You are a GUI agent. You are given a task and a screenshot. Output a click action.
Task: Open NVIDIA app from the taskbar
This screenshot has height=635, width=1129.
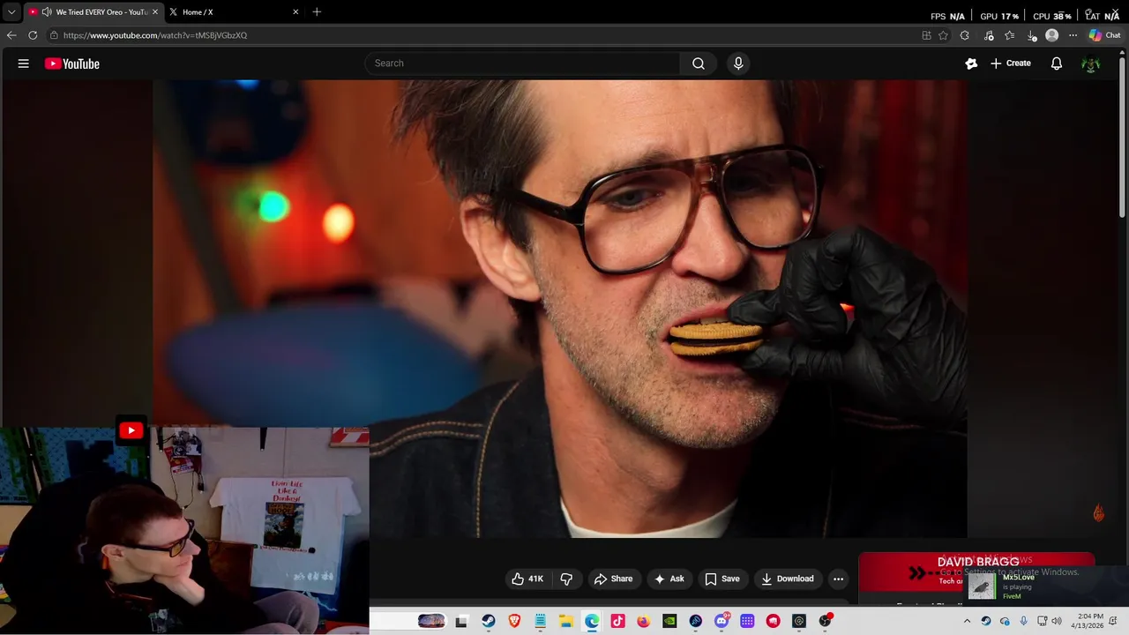click(x=669, y=621)
